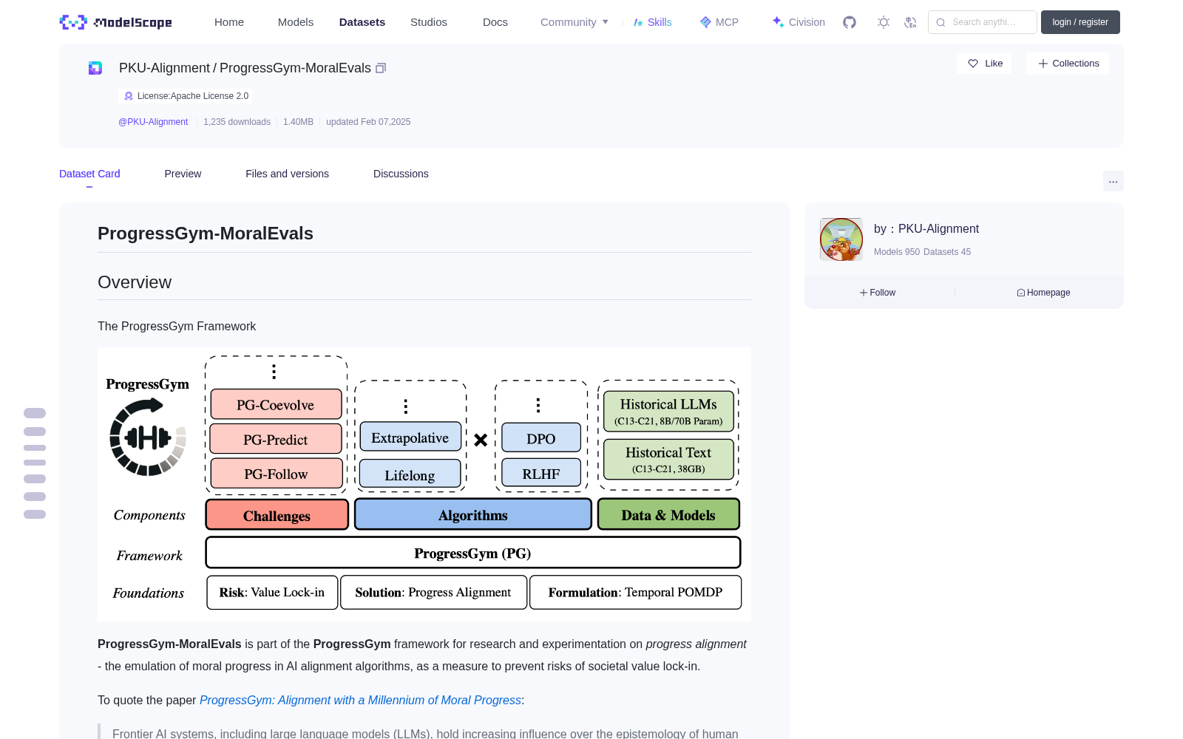Open the ProgressGym paper link

coord(360,700)
